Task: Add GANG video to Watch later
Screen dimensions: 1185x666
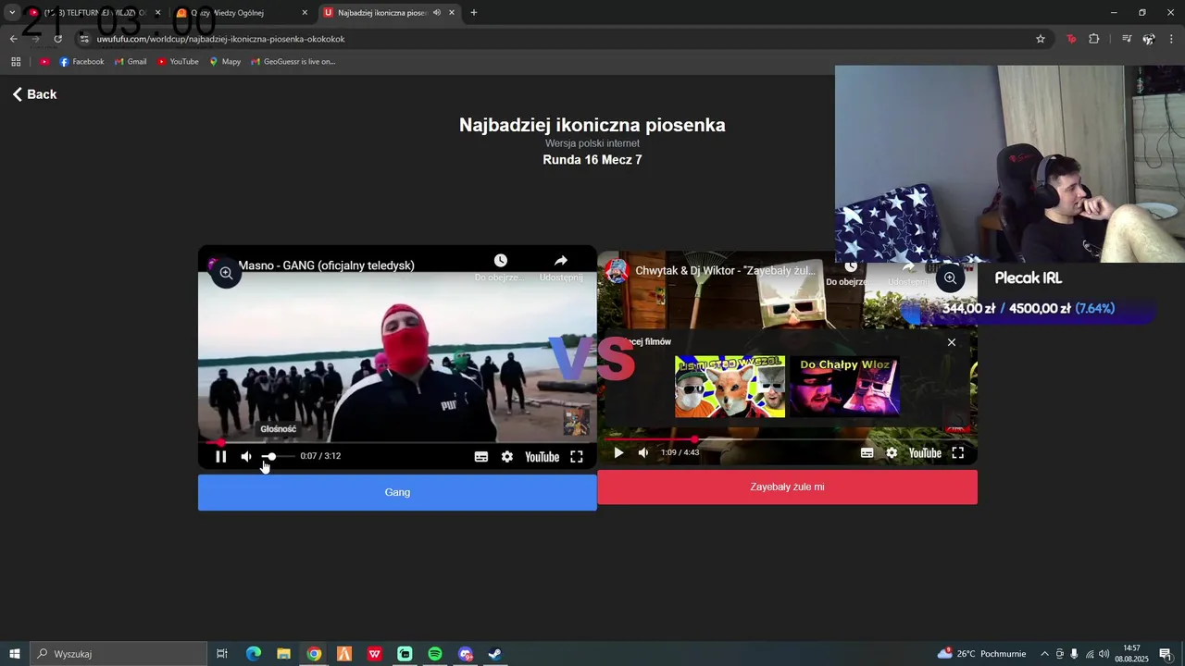Action: (x=500, y=266)
